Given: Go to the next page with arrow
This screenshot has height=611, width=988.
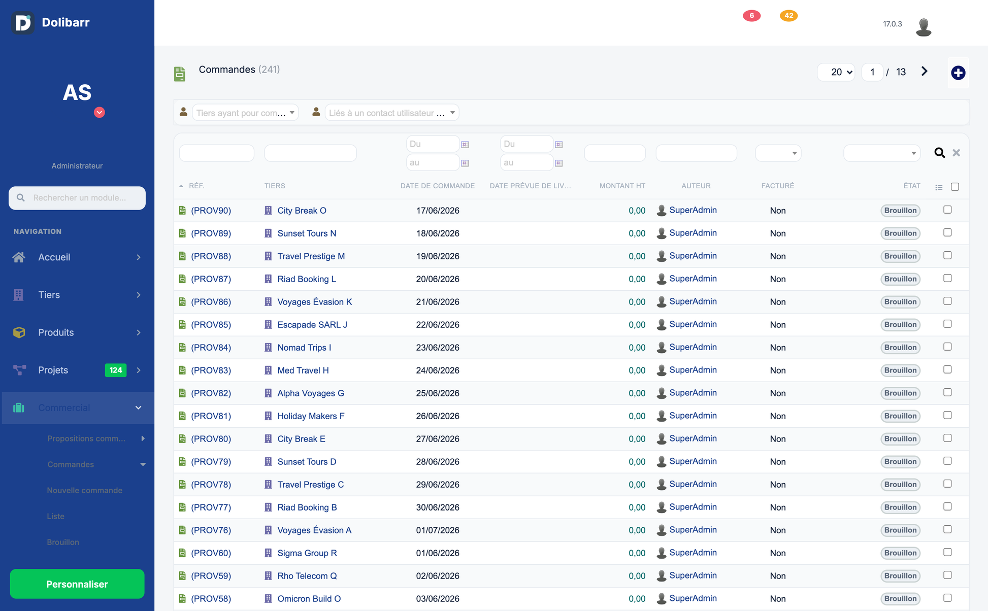Looking at the screenshot, I should point(924,72).
